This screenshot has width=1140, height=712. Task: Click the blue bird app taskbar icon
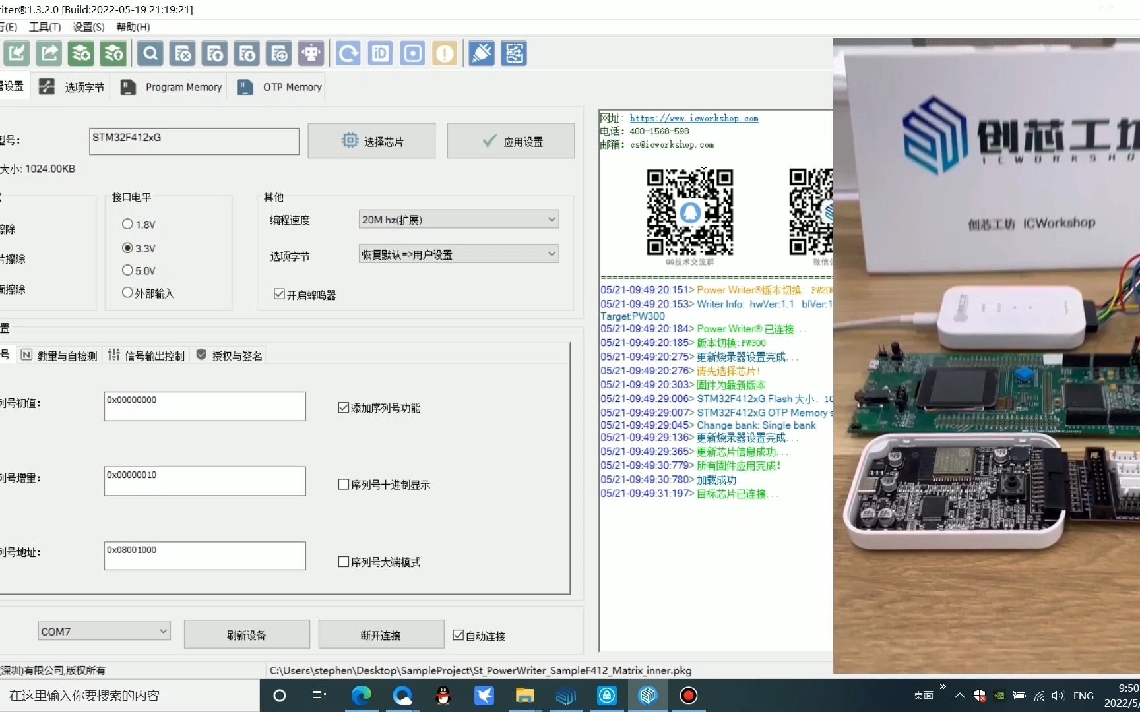click(484, 696)
